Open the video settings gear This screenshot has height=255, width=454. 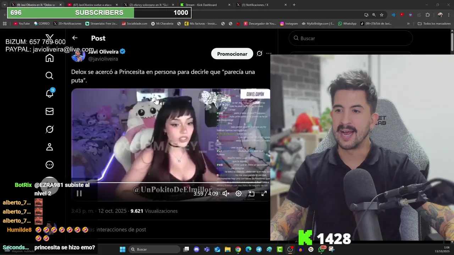[239, 193]
